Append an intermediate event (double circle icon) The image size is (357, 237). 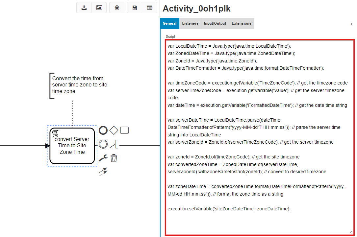pos(103,144)
